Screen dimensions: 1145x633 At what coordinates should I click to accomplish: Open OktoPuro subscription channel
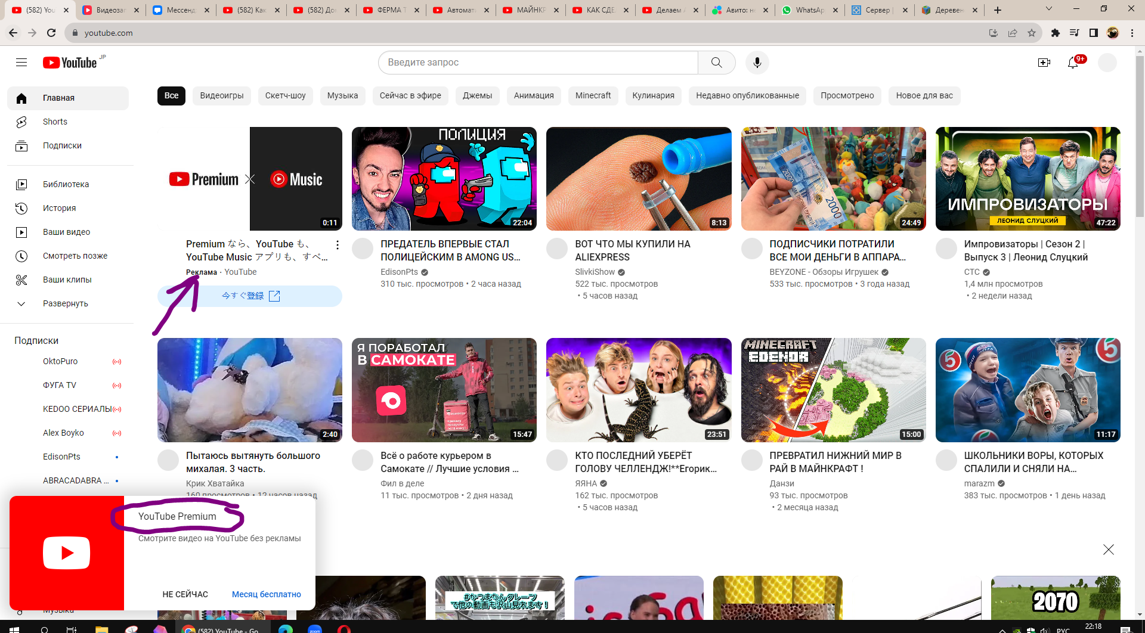[x=68, y=362]
